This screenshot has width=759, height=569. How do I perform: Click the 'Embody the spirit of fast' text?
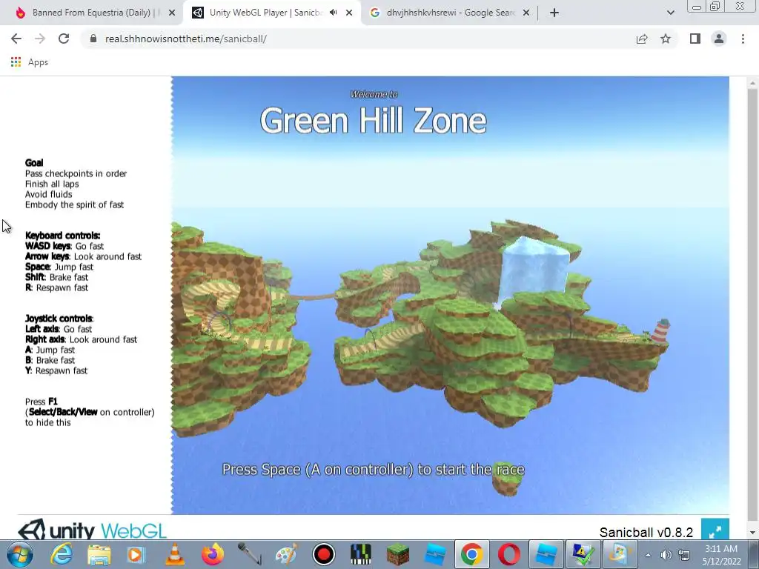click(74, 204)
